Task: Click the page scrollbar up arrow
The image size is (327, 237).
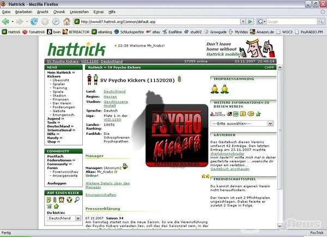Action: [x=280, y=68]
